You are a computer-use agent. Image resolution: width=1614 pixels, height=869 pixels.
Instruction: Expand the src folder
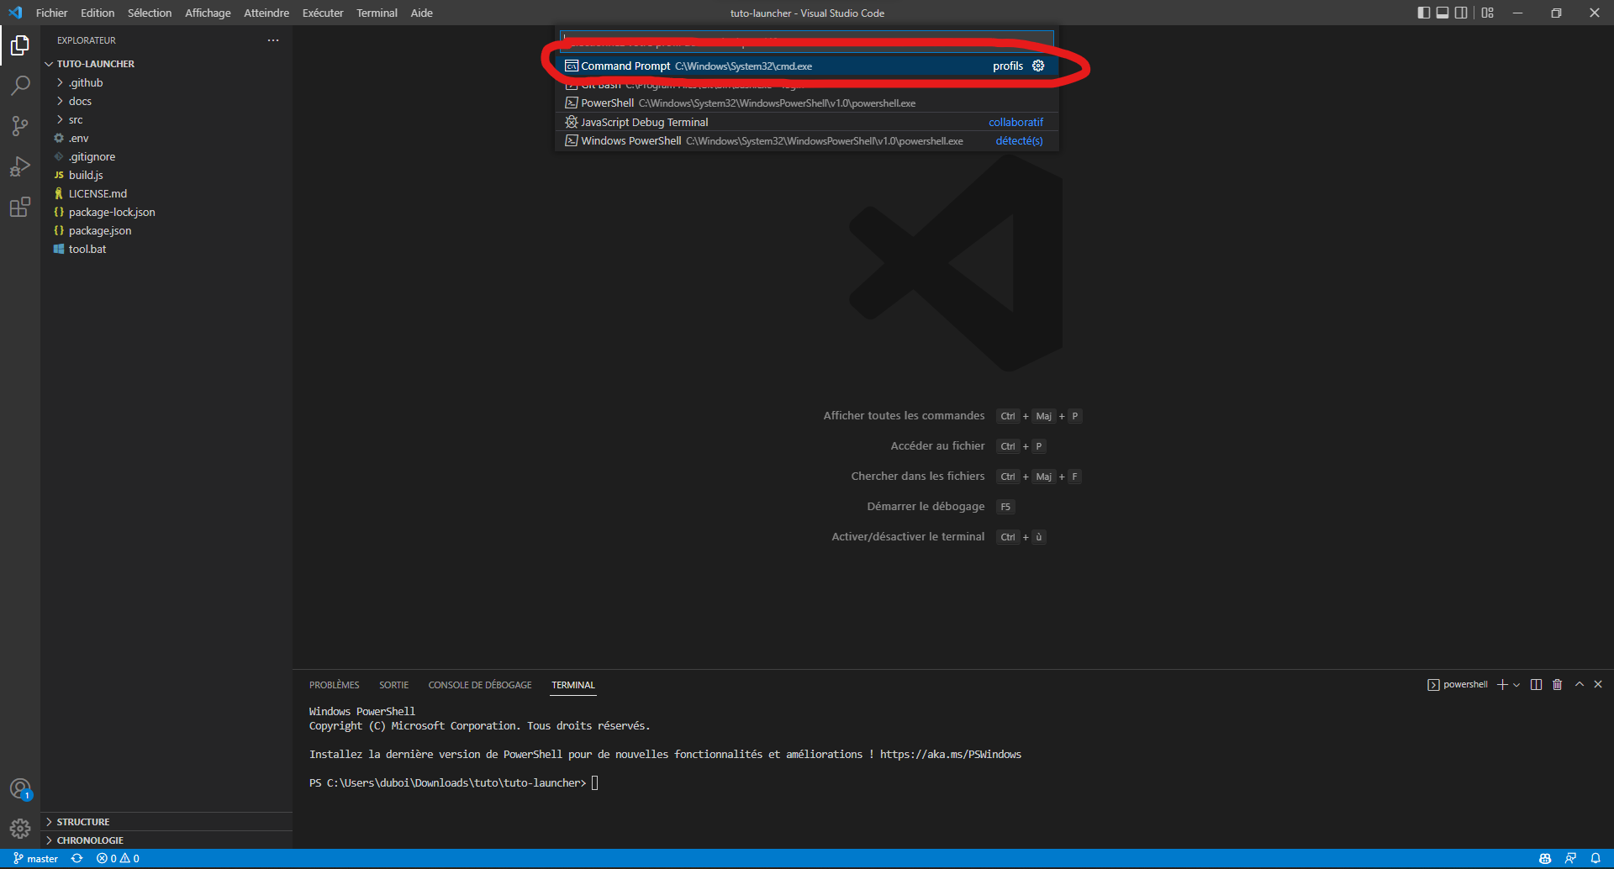[x=166, y=119]
